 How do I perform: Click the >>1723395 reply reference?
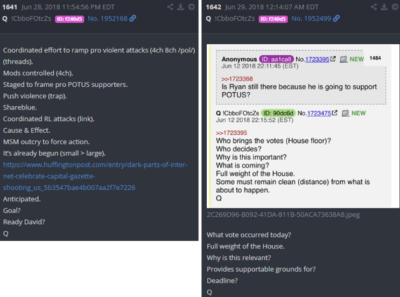pos(231,133)
